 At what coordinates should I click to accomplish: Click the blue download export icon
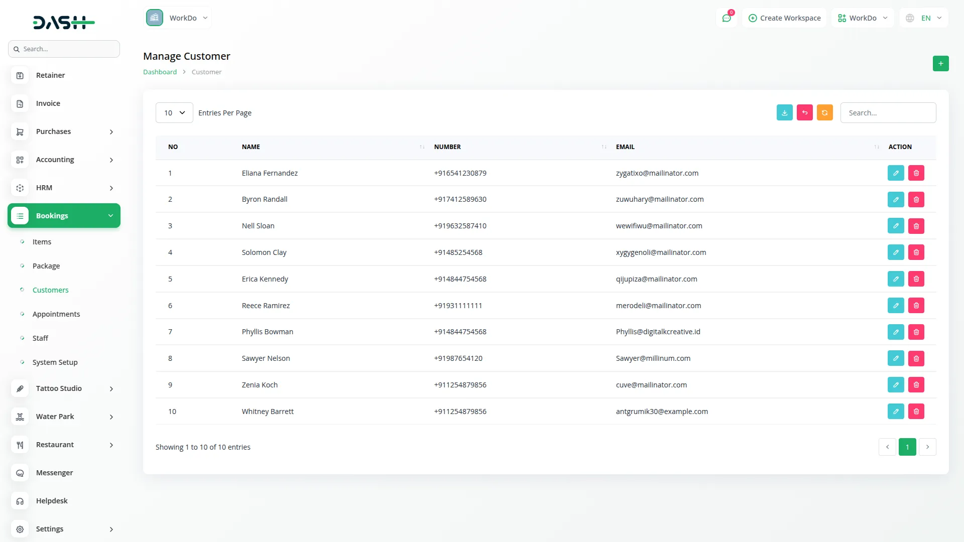click(784, 112)
